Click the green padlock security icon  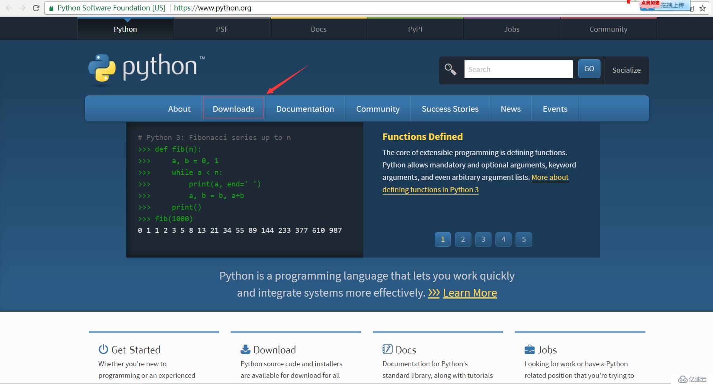[x=51, y=8]
